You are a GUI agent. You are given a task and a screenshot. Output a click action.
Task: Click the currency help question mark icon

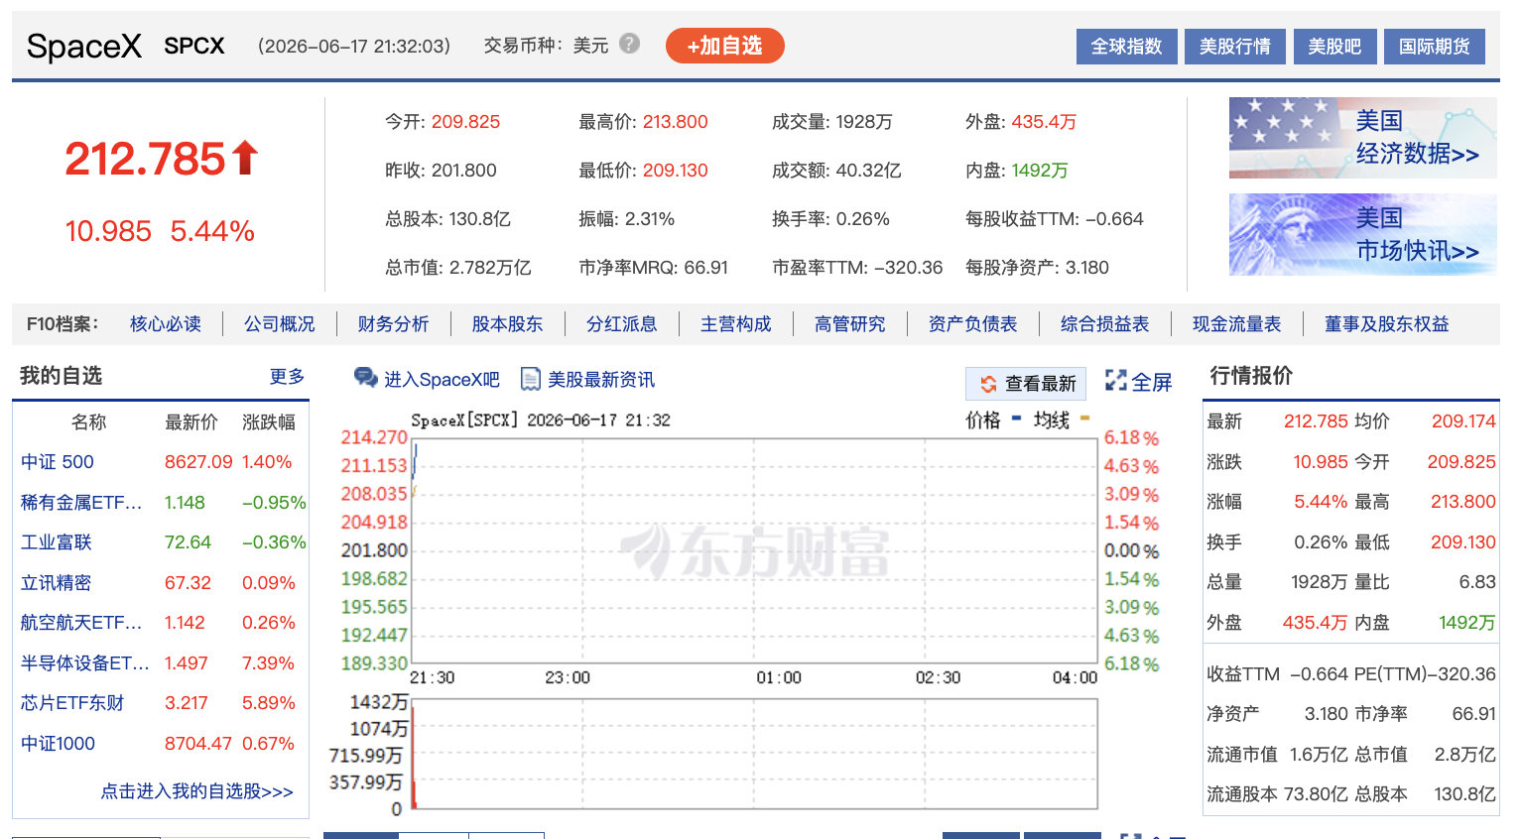(629, 44)
